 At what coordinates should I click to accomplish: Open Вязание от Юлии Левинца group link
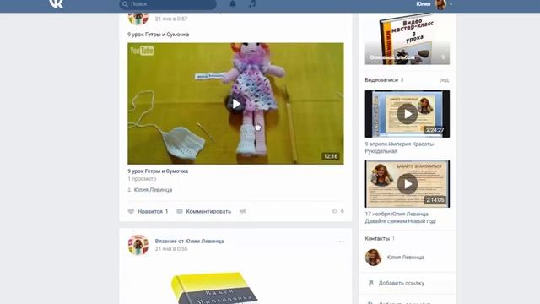189,241
